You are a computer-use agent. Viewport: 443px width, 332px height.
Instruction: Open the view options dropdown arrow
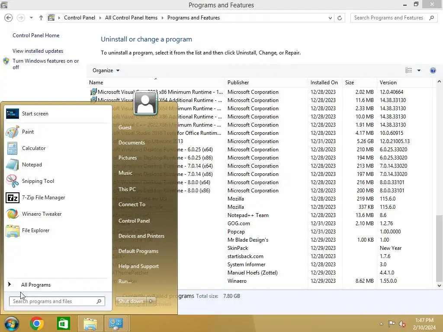[419, 70]
